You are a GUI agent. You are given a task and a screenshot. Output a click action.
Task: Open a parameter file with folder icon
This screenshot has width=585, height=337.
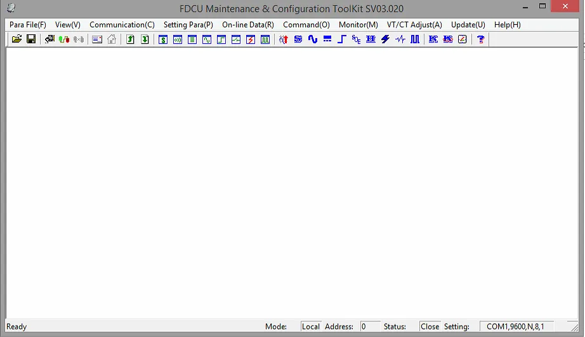click(x=16, y=39)
